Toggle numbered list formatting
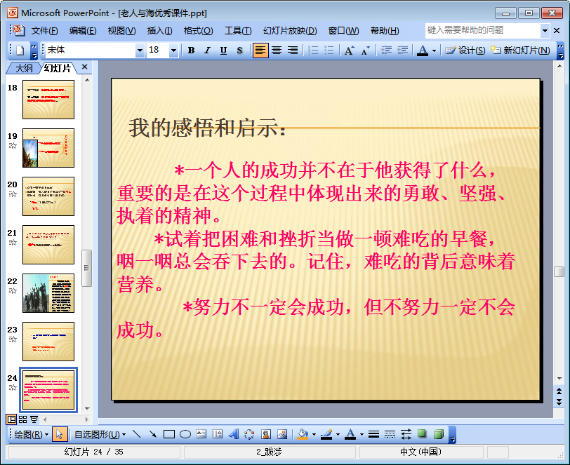Image resolution: width=570 pixels, height=465 pixels. [313, 50]
